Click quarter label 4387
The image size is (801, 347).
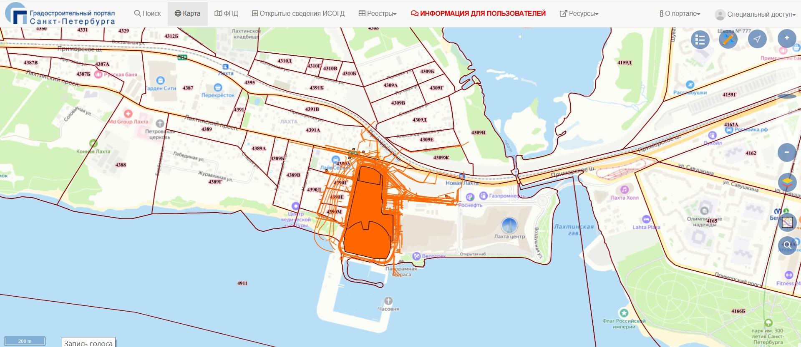(x=188, y=88)
